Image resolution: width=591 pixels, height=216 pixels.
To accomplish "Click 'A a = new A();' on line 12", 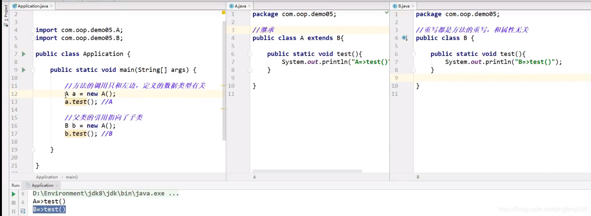I will 90,94.
